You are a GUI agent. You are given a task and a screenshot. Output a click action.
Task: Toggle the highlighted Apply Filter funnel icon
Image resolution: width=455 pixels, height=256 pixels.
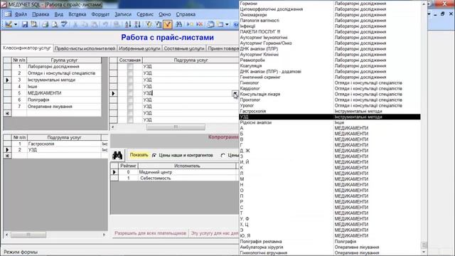point(168,25)
